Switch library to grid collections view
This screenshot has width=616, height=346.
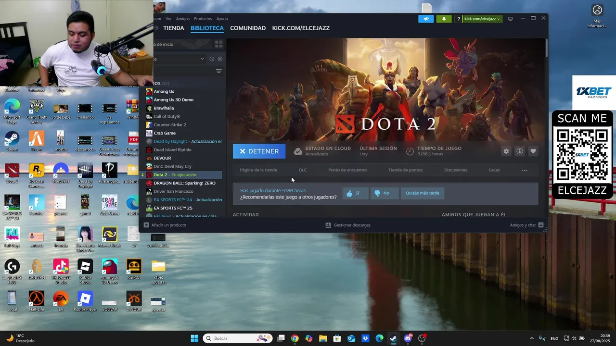click(218, 44)
